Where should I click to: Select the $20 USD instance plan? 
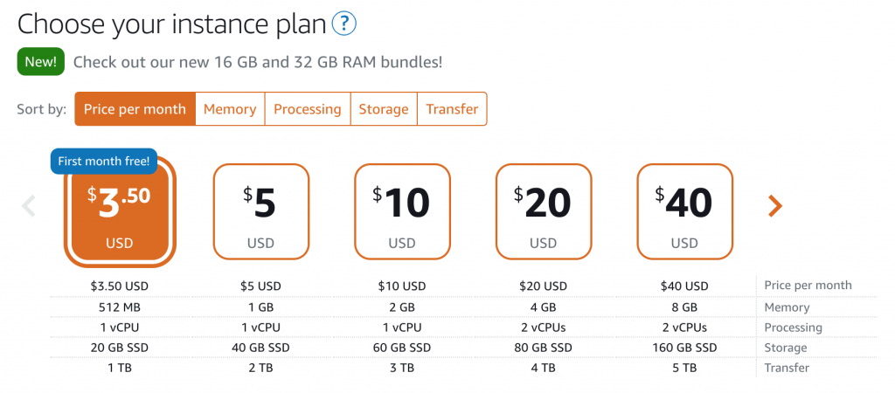click(544, 211)
